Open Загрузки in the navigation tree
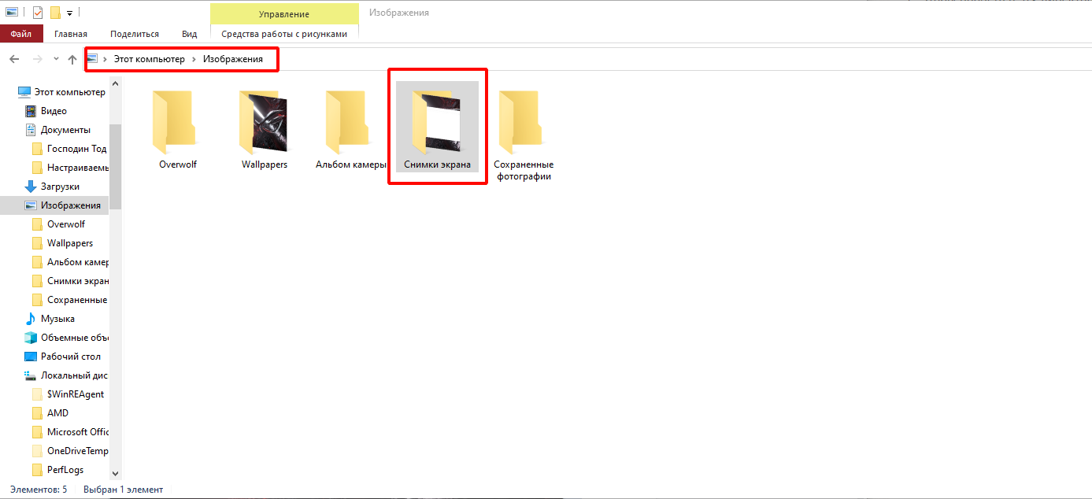This screenshot has width=1092, height=499. pos(61,187)
